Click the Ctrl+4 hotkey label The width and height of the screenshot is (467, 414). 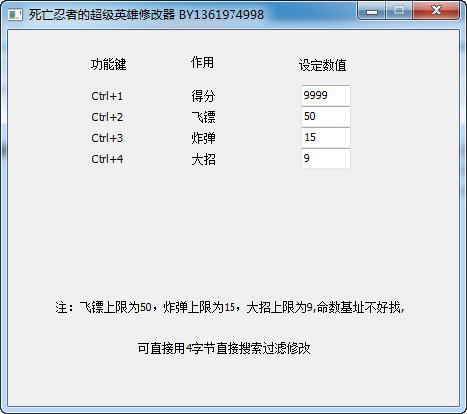tap(107, 159)
